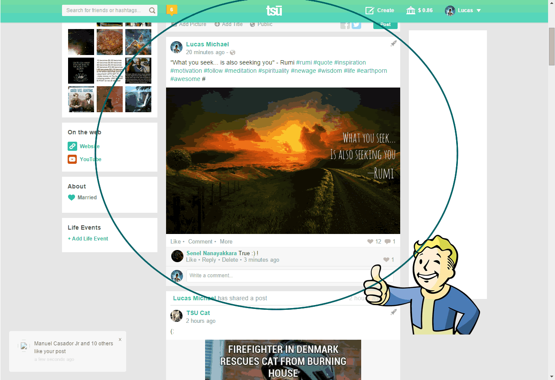Click the vertical scrollbar thumb
The height and width of the screenshot is (380, 555).
(x=552, y=46)
